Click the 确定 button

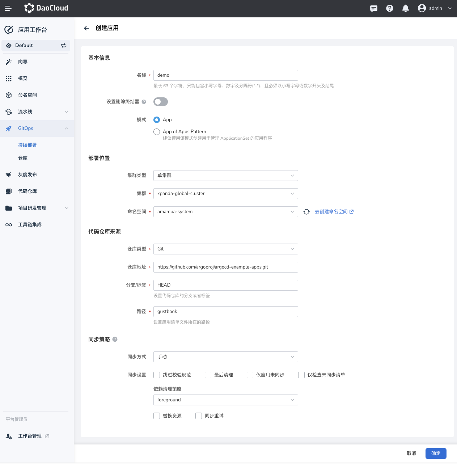(436, 454)
